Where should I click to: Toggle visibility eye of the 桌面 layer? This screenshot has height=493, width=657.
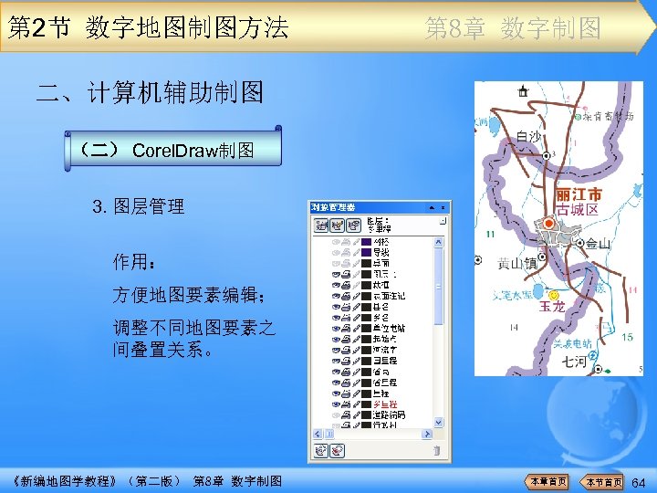pyautogui.click(x=336, y=263)
